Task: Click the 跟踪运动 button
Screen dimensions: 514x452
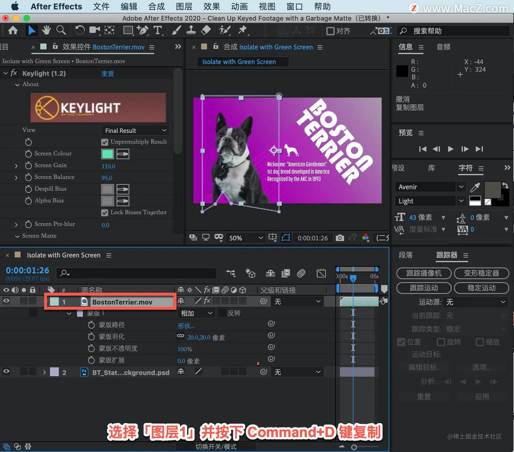Action: pos(424,288)
